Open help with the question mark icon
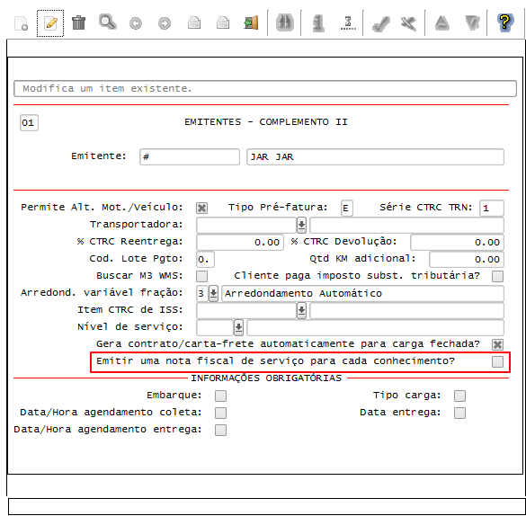Viewport: 526px width, 516px height. tap(504, 22)
